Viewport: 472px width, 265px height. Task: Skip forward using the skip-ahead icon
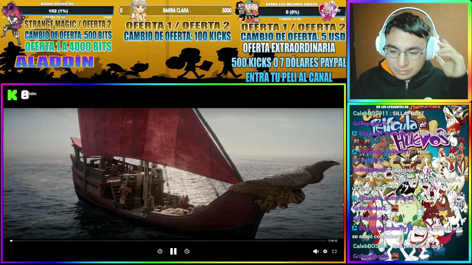[187, 251]
